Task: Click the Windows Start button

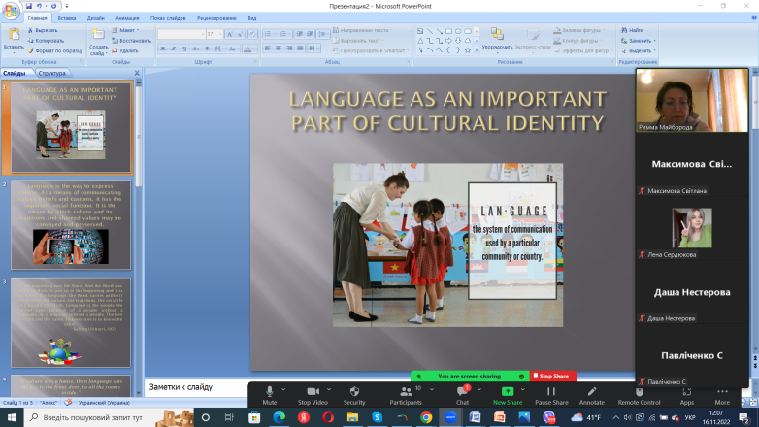Action: click(12, 417)
